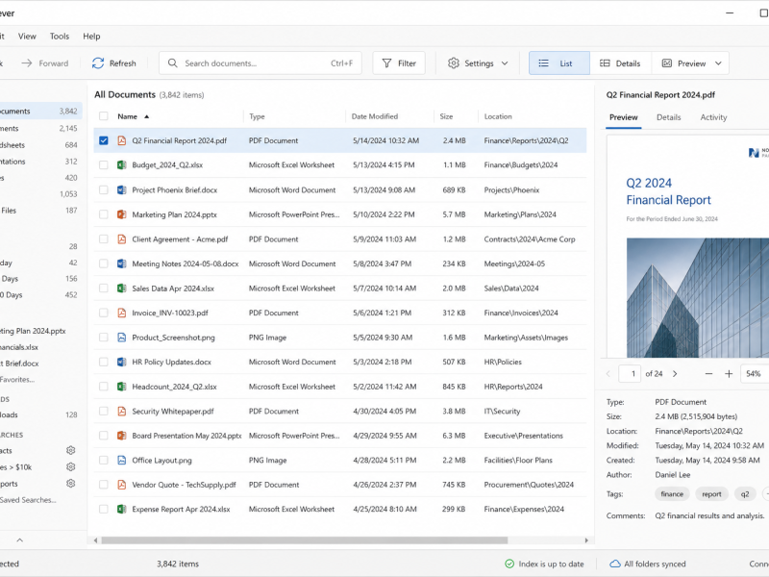This screenshot has width=769, height=577.
Task: Click the preview page number field
Action: tap(630, 374)
